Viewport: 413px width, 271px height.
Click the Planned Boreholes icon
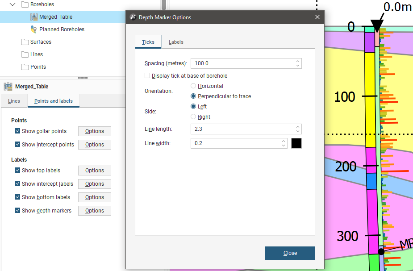tap(34, 29)
